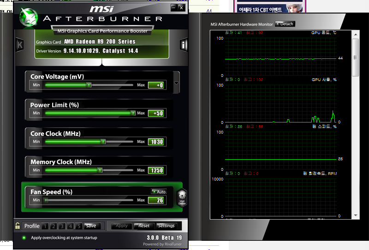
Task: Toggle Auto fan speed mode
Action: point(159,192)
